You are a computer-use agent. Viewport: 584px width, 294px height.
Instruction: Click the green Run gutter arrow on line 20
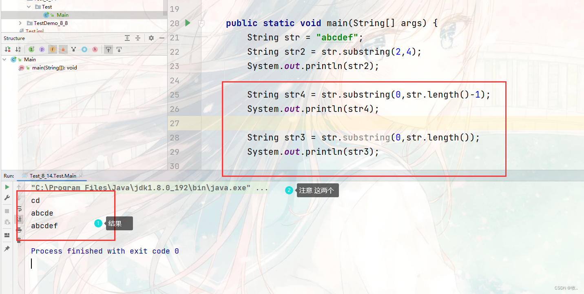[x=188, y=23]
